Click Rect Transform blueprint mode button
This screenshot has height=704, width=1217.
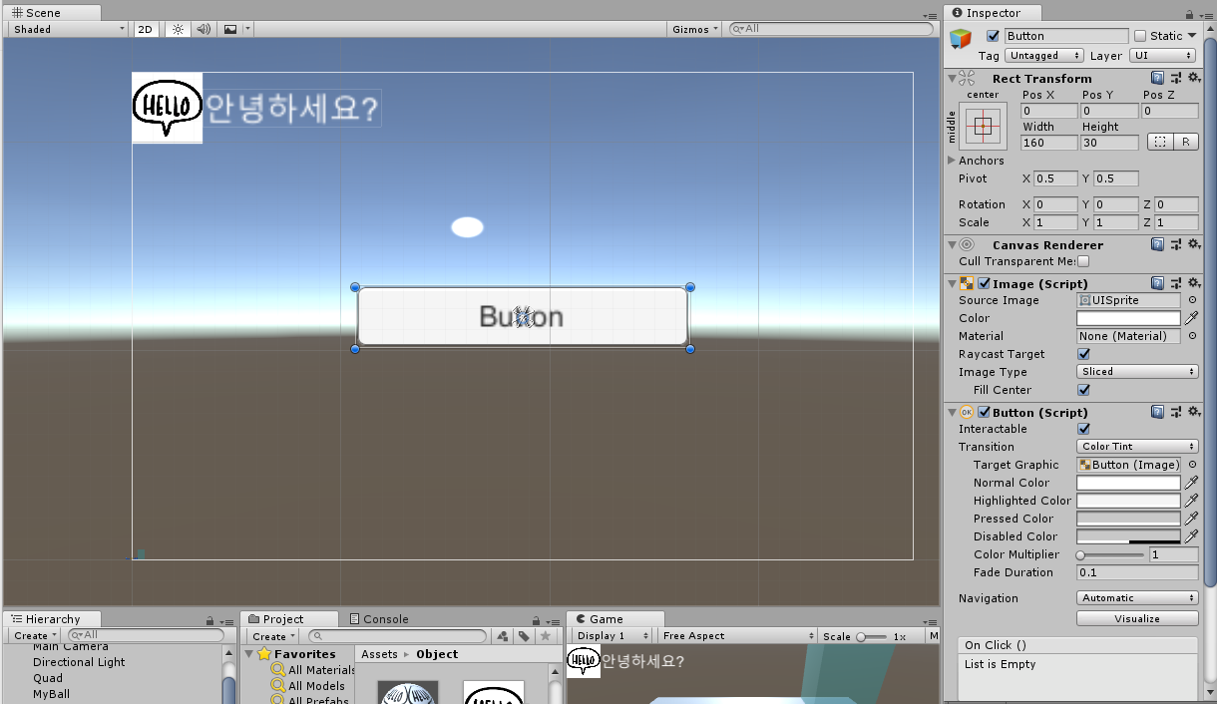tap(1160, 142)
